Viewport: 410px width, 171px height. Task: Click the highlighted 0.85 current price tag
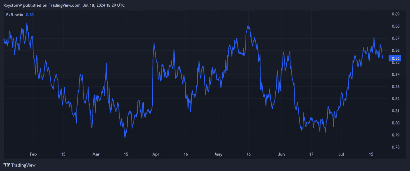(395, 58)
